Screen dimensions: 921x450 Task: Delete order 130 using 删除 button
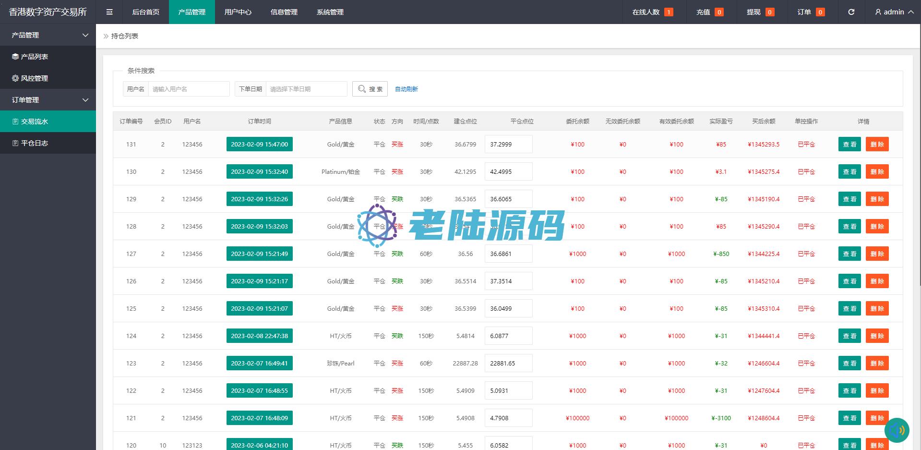[877, 171]
